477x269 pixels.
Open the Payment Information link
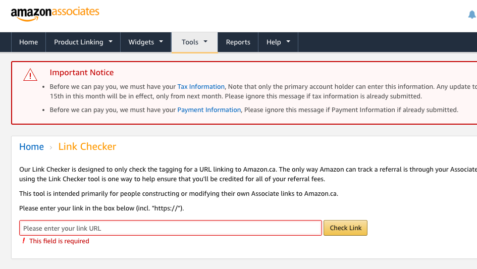pos(209,110)
